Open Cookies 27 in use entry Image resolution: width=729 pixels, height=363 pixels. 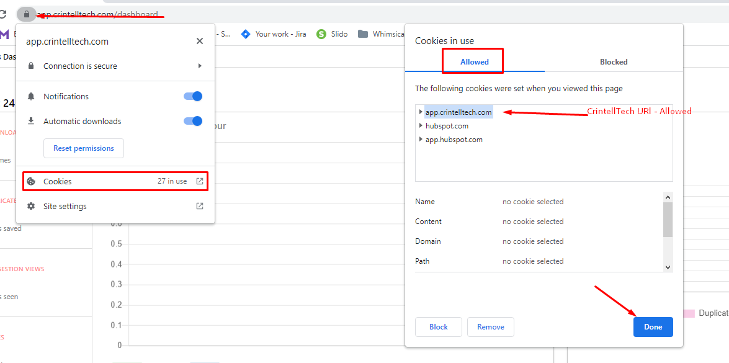point(115,181)
